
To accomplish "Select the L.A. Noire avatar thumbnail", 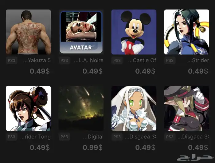I will point(81,32).
